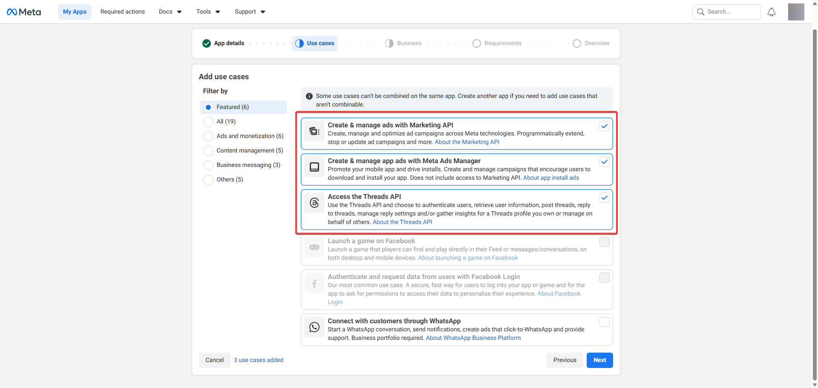818x388 pixels.
Task: Expand the Support dropdown menu
Action: (250, 12)
